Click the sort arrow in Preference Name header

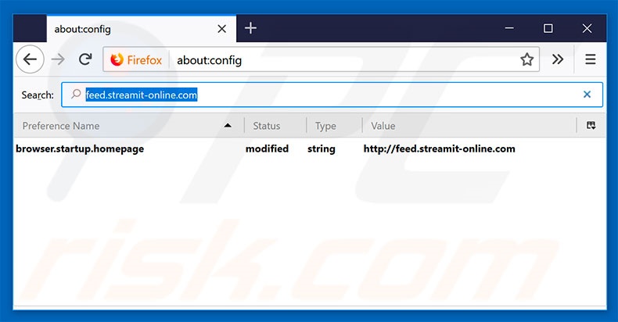228,126
